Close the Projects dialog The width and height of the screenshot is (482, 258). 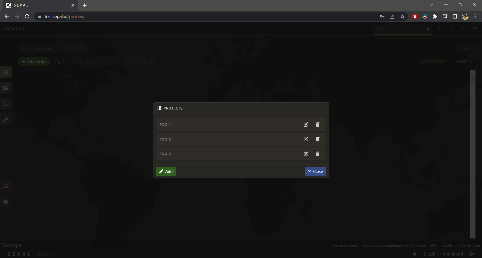click(x=315, y=171)
